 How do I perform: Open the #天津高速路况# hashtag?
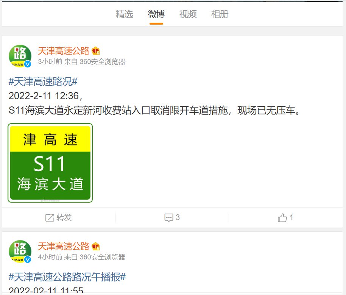click(43, 82)
